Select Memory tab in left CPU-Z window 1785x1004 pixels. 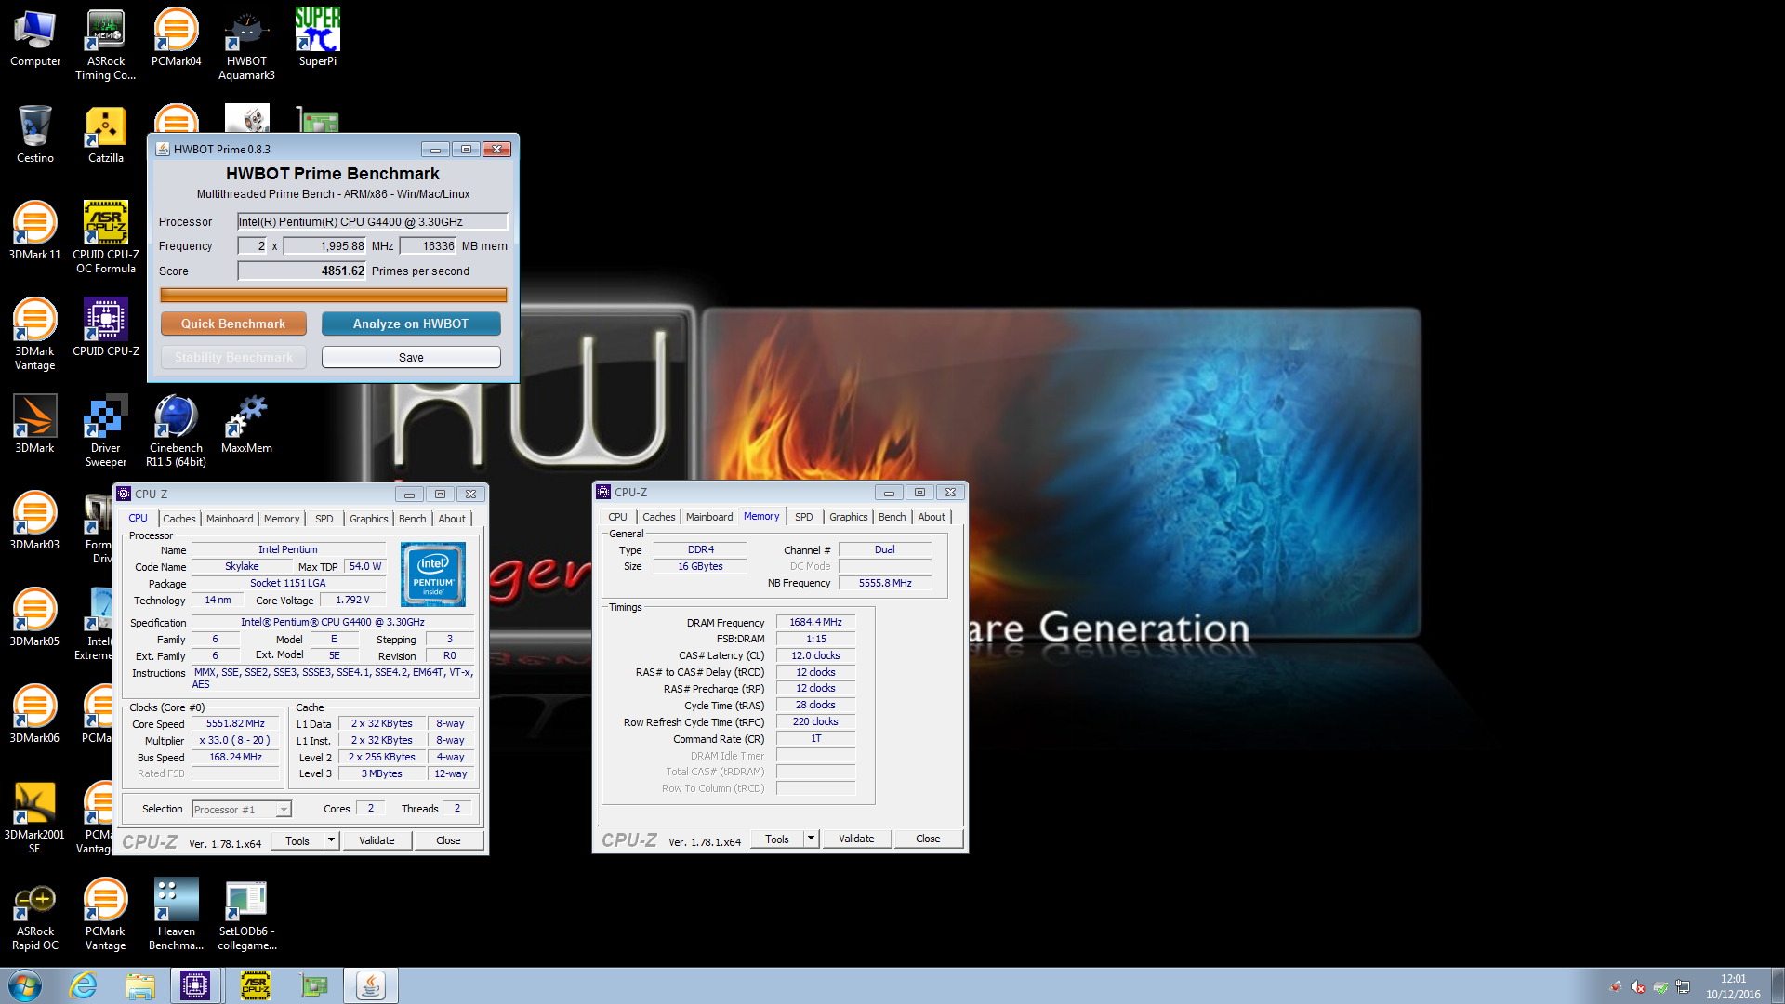[282, 519]
